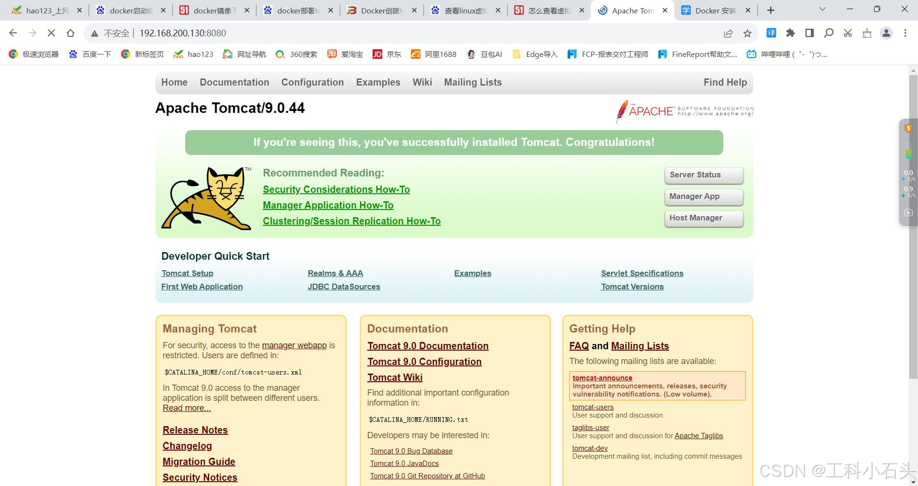The width and height of the screenshot is (918, 486).
Task: Open the 阿里1688 bookmark
Action: (x=433, y=54)
